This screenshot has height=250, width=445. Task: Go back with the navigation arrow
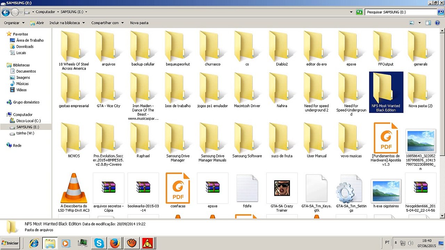tap(6, 12)
